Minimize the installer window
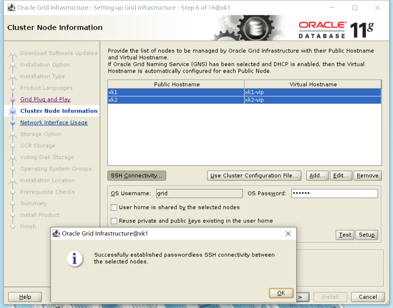The image size is (393, 308). tap(333, 8)
